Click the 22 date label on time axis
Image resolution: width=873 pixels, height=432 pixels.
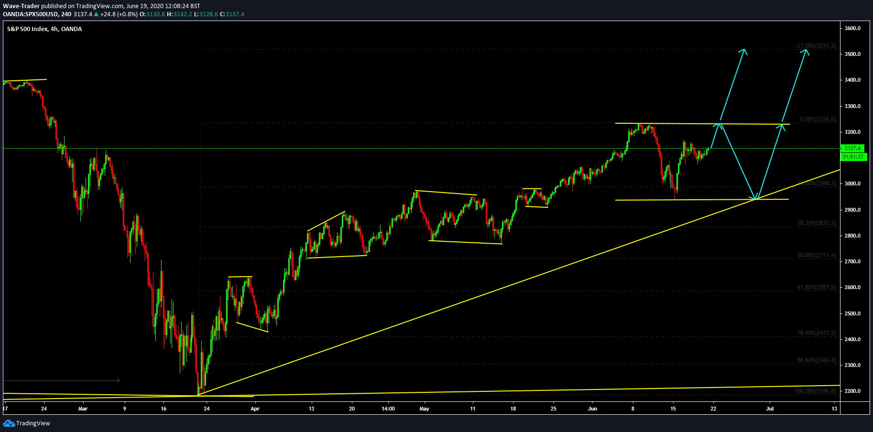(x=713, y=409)
